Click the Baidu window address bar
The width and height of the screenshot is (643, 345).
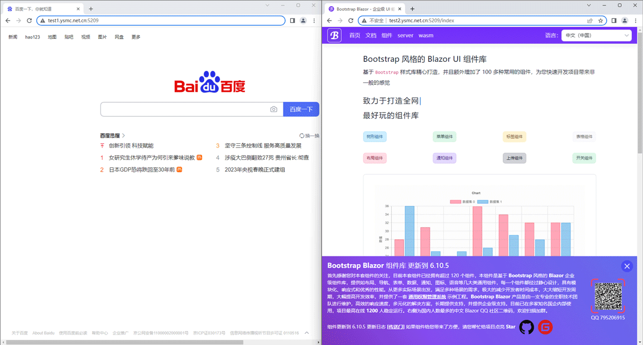pos(161,21)
